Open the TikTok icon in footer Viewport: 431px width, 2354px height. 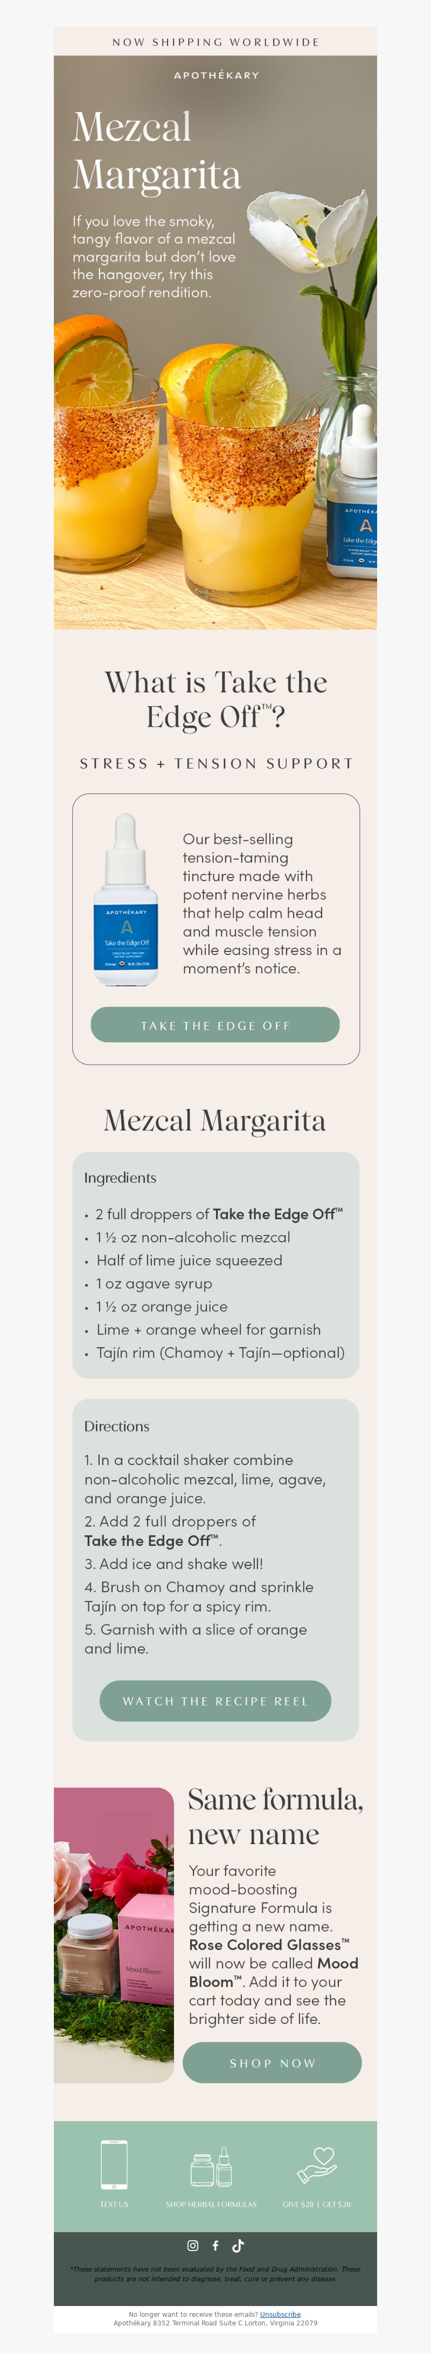pos(238,2245)
